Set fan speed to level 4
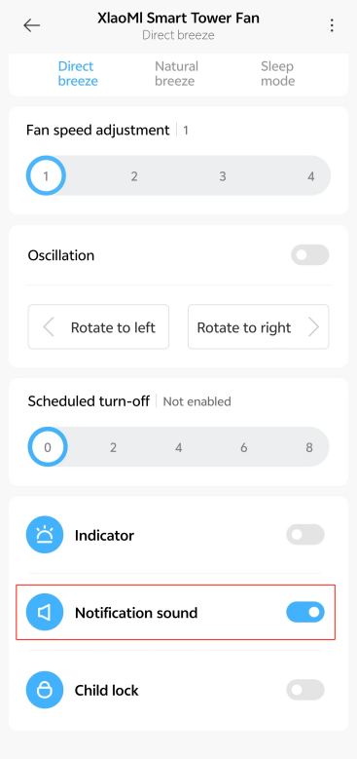357x759 pixels. coord(311,176)
